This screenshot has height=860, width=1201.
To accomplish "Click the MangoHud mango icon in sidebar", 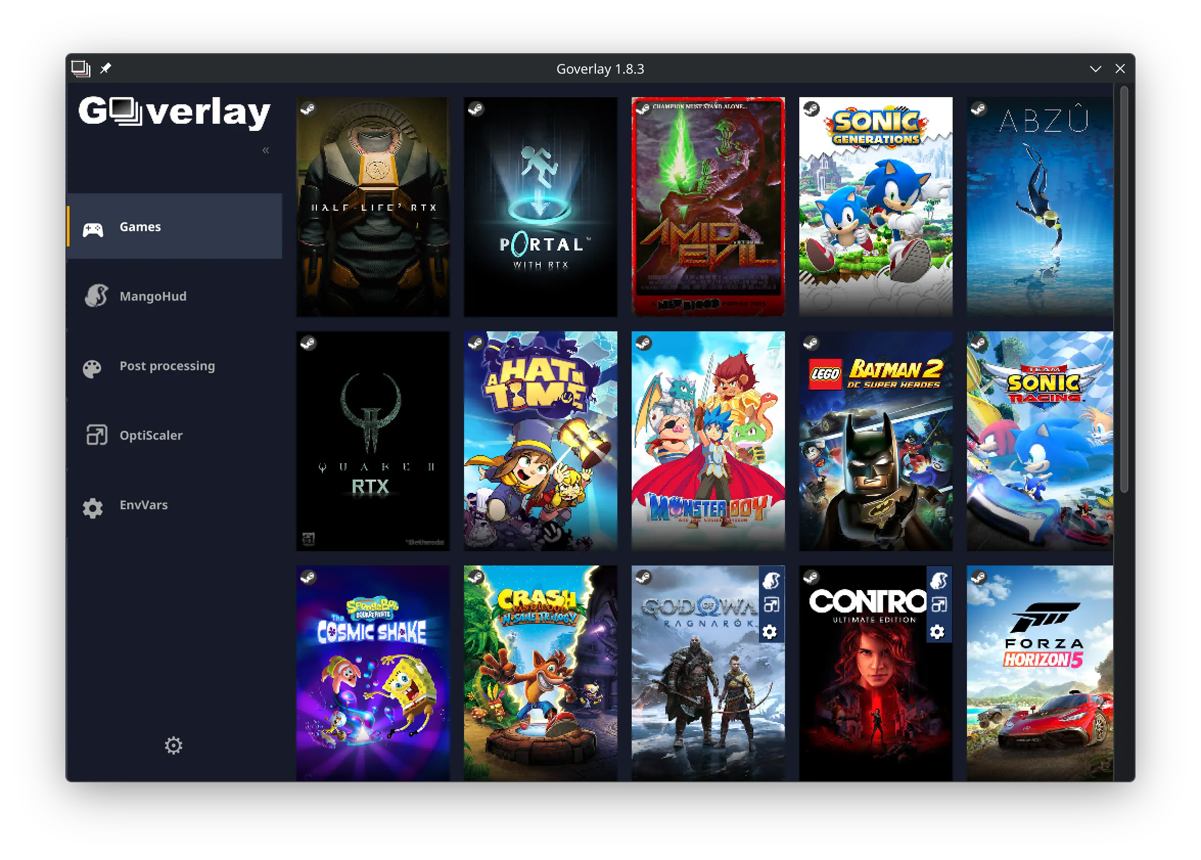I will pos(96,296).
